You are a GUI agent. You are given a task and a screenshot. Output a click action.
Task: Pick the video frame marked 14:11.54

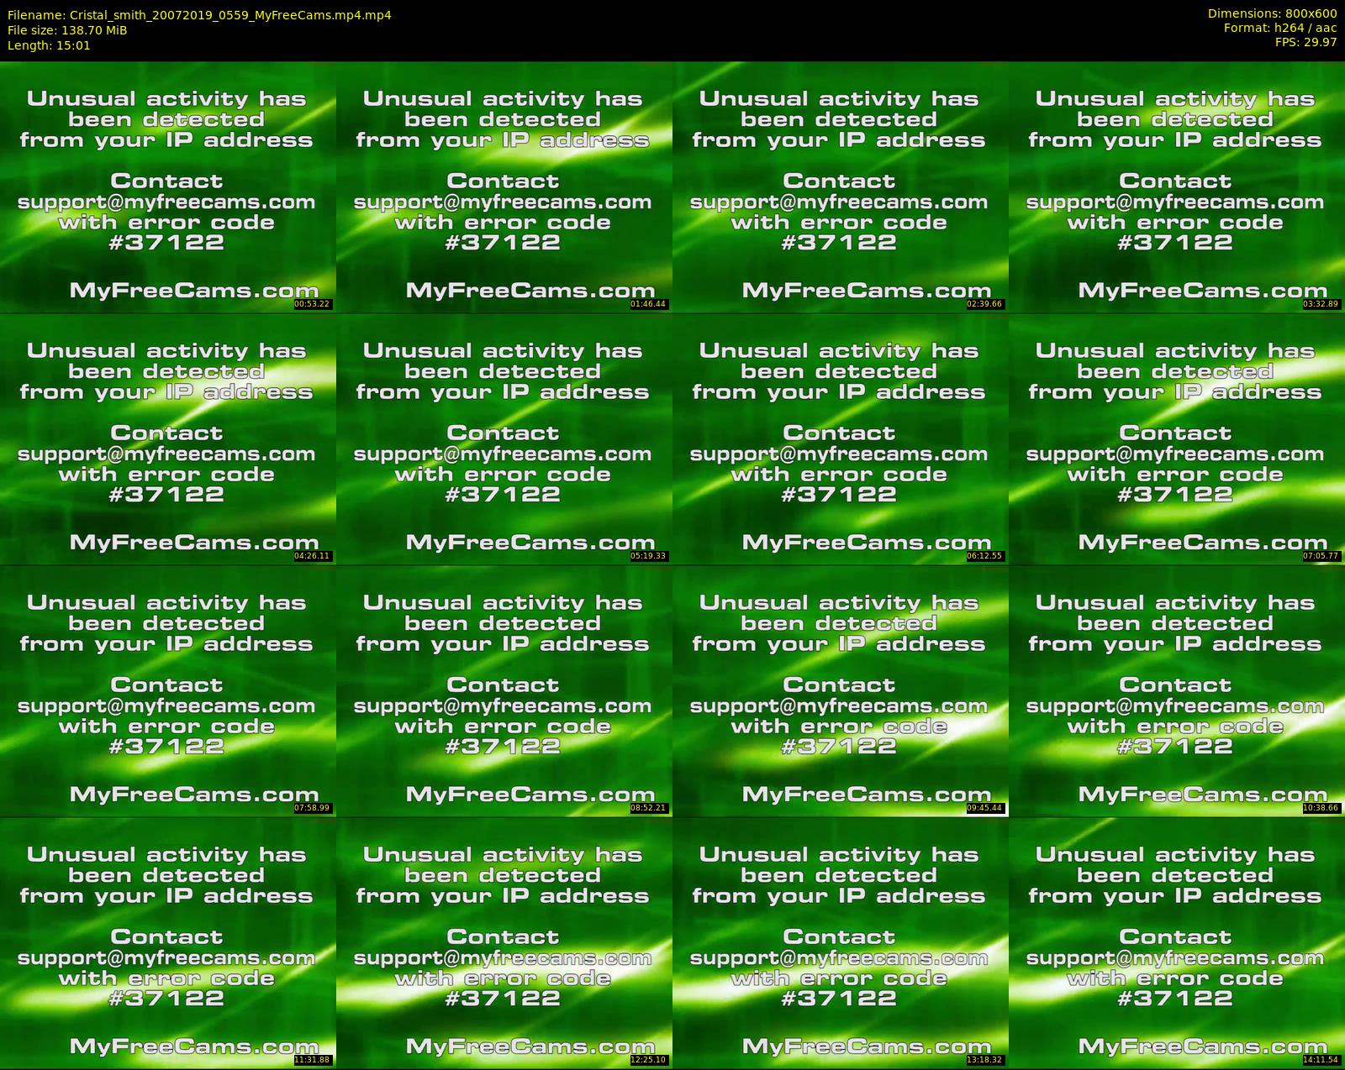tap(1176, 942)
